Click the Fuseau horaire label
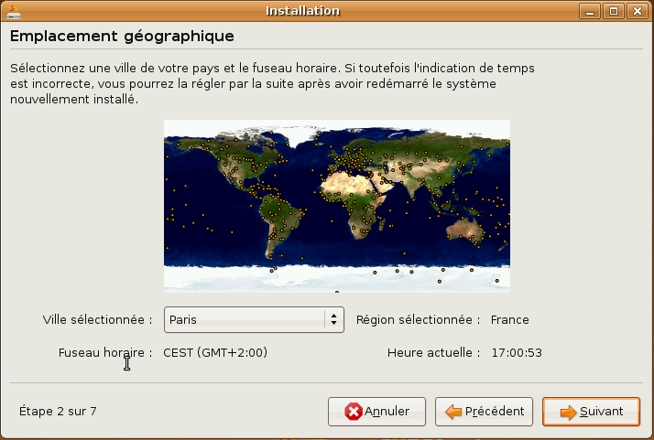654x440 pixels. click(x=105, y=353)
